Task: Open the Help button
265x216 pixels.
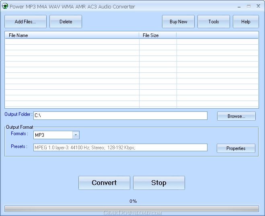Action: point(246,21)
